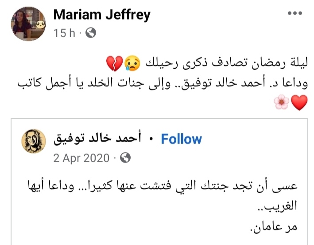Open the "2 Apr 2020" shared post date
Image resolution: width=314 pixels, height=245 pixels.
[81, 158]
